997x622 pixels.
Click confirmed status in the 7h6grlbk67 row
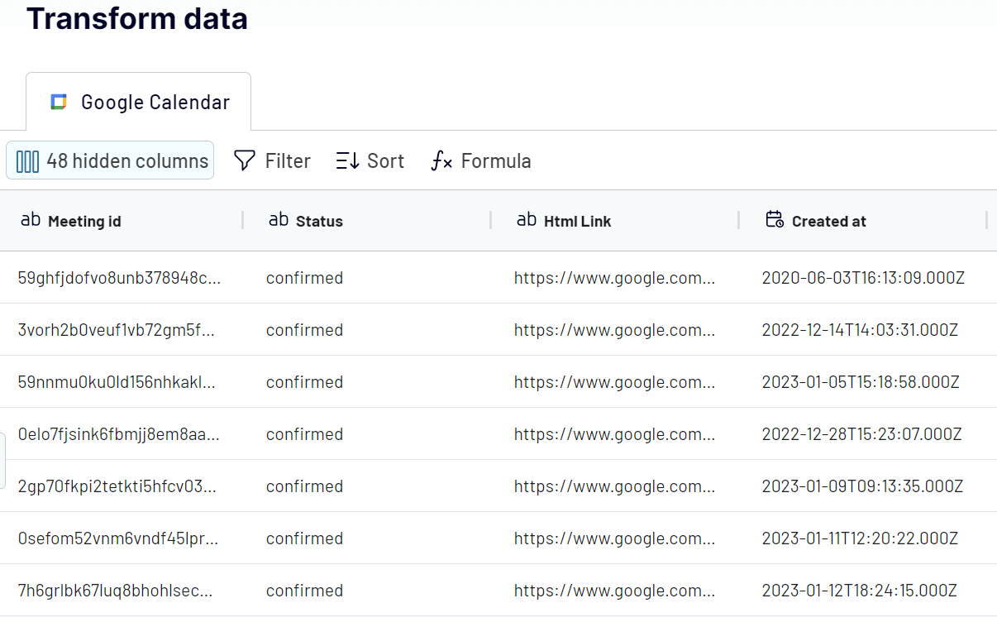(x=304, y=591)
